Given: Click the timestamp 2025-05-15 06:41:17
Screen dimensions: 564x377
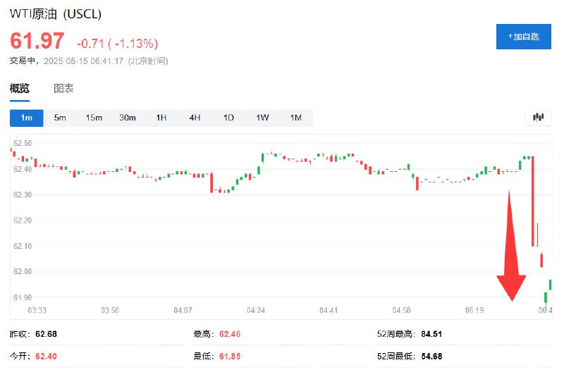Looking at the screenshot, I should 83,61.
